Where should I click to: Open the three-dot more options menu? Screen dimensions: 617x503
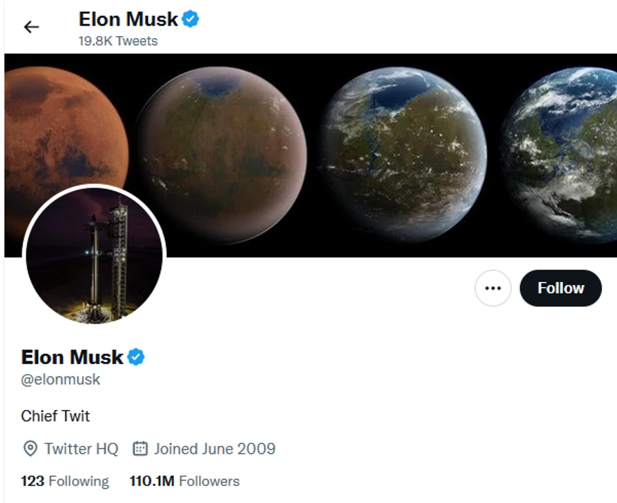492,288
